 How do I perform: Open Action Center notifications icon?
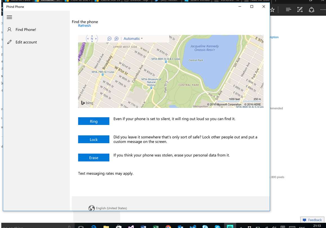(283, 227)
